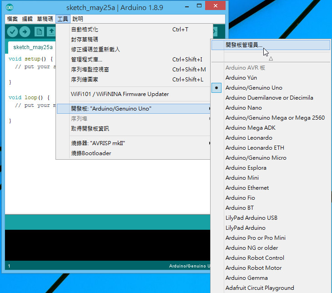Image resolution: width=332 pixels, height=293 pixels.
Task: Select Arduino Leonardo ETH board
Action: (x=271, y=148)
